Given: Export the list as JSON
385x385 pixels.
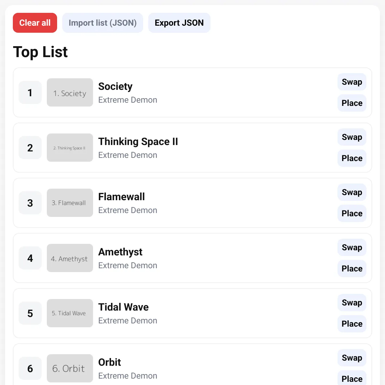Looking at the screenshot, I should [179, 23].
